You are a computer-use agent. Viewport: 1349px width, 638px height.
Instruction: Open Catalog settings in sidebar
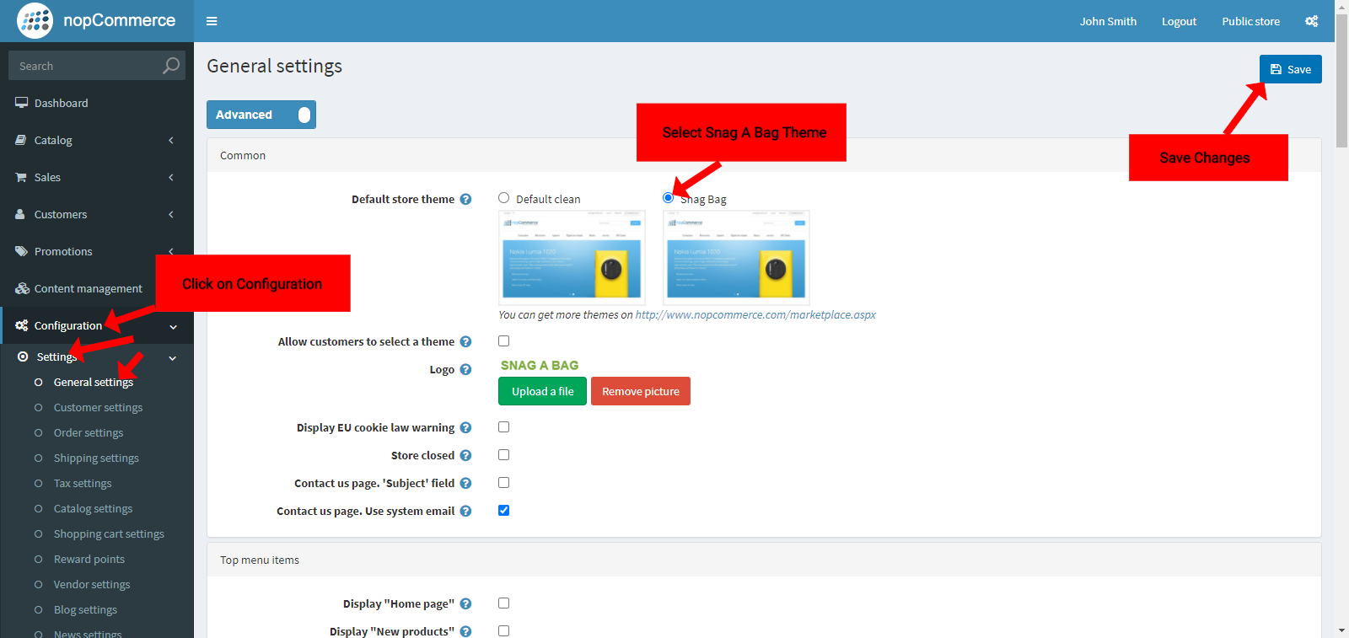[93, 508]
